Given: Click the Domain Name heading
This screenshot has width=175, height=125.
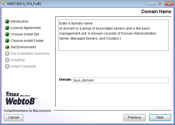Looking at the screenshot, I should (x=156, y=11).
